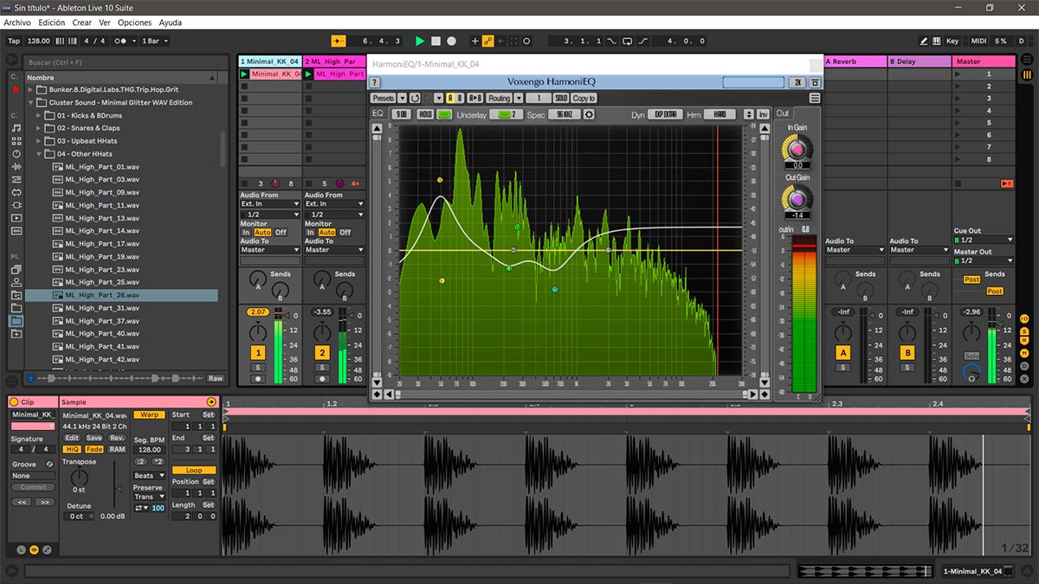
Task: Open the Ayuda menu
Action: point(171,22)
